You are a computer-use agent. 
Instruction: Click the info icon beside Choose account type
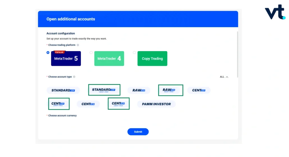[74, 77]
